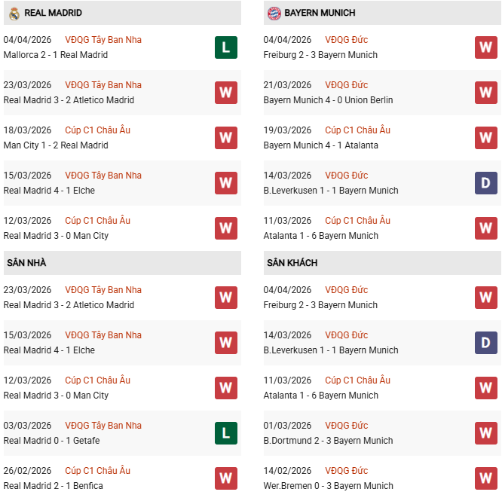Click W badge next to Bayern Munich–Union Berlin

pos(486,93)
